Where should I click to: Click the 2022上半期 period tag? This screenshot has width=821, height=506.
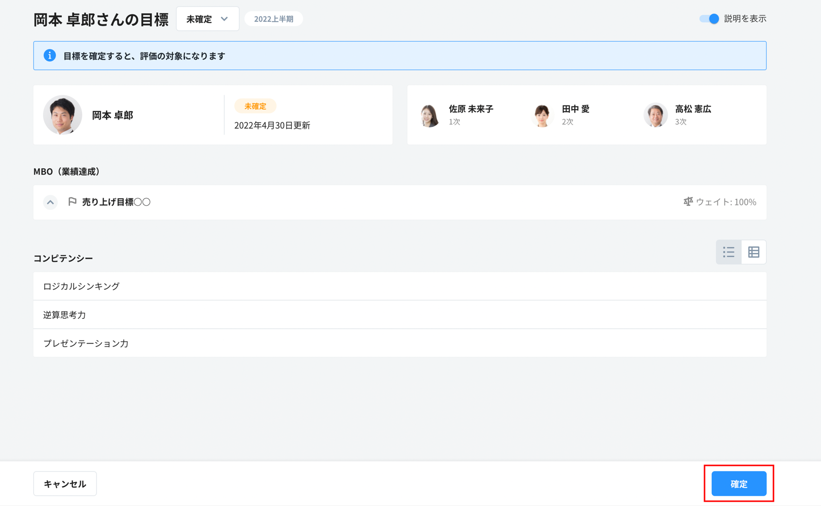(x=274, y=19)
